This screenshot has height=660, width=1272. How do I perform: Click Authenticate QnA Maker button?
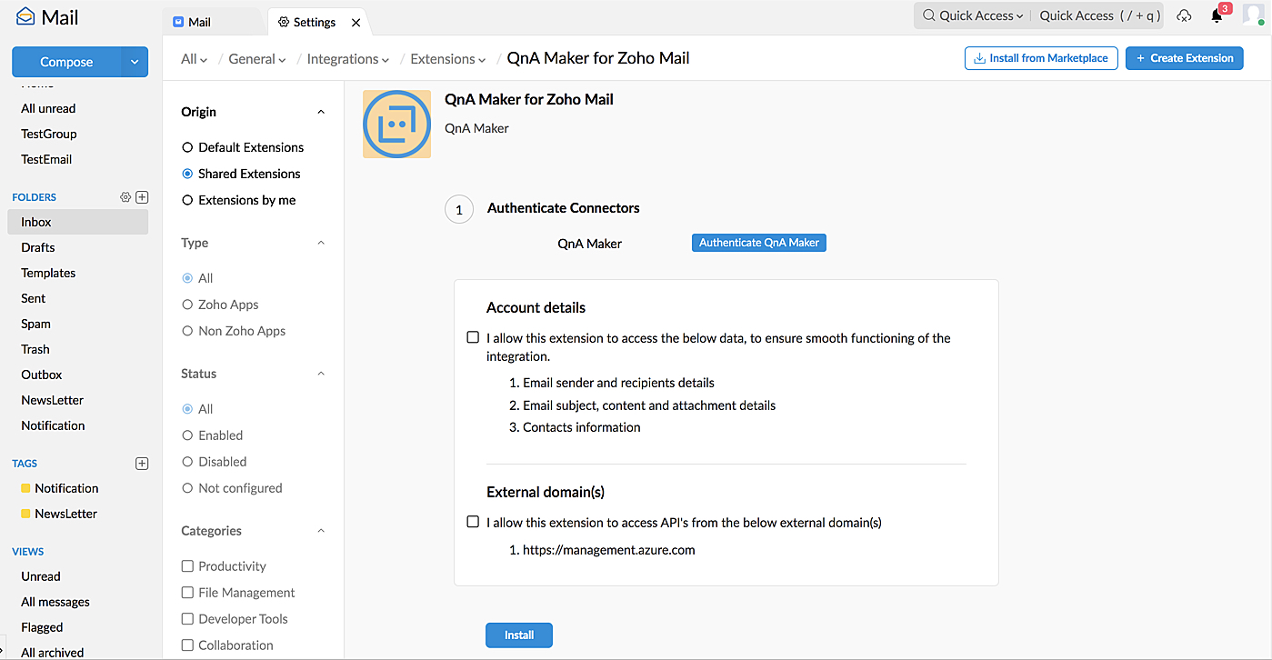[758, 242]
